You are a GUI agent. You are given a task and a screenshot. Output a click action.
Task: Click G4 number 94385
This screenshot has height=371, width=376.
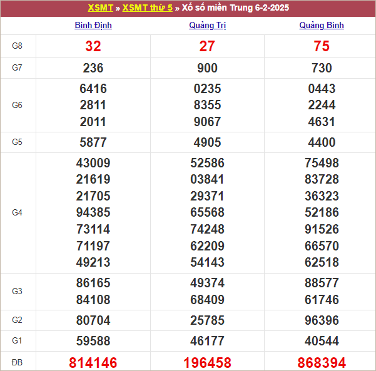(93, 212)
